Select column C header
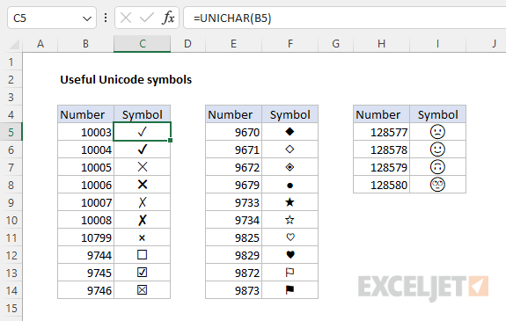Screen dimensions: 506x321 point(143,44)
